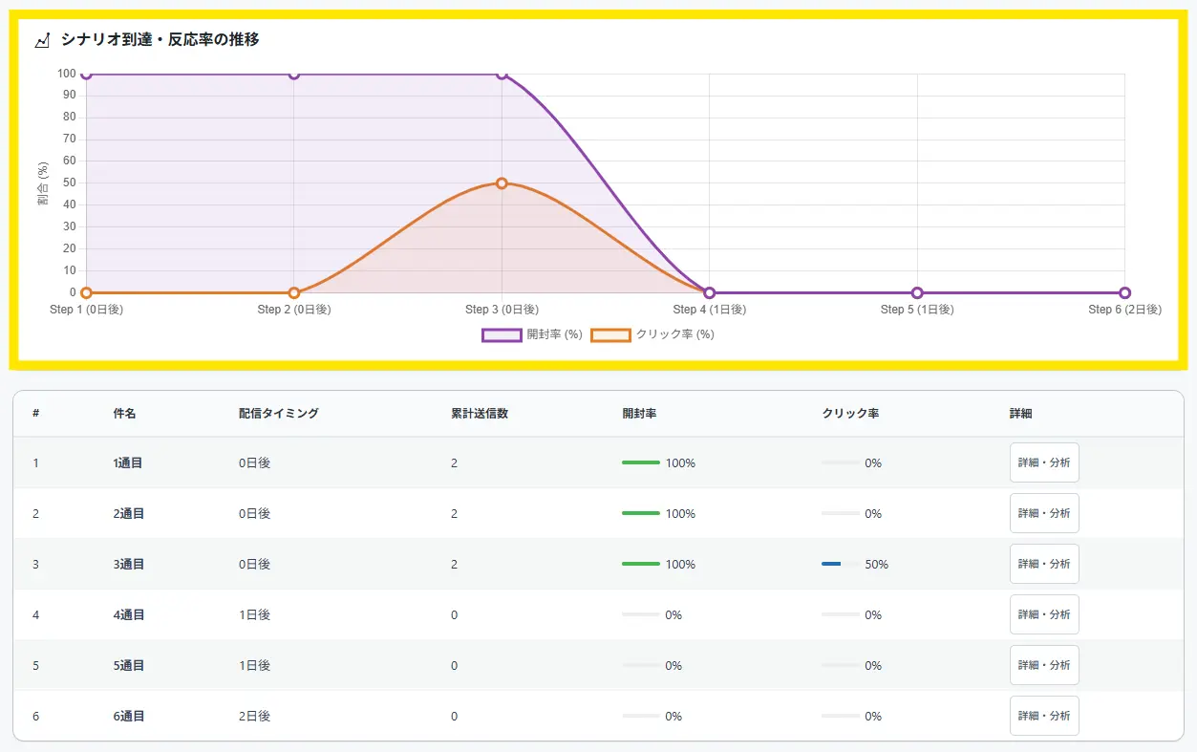Click the 配信タイミング column header
Image resolution: width=1197 pixels, height=752 pixels.
point(279,414)
